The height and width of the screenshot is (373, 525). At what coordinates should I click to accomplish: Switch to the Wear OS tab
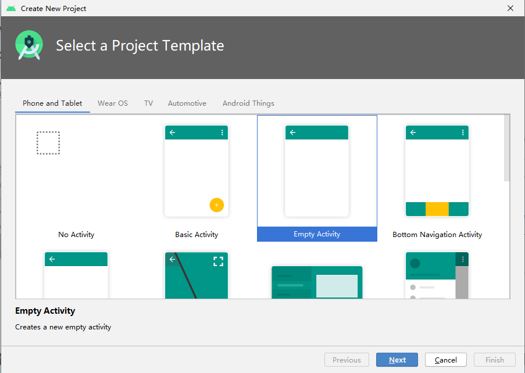coord(113,103)
